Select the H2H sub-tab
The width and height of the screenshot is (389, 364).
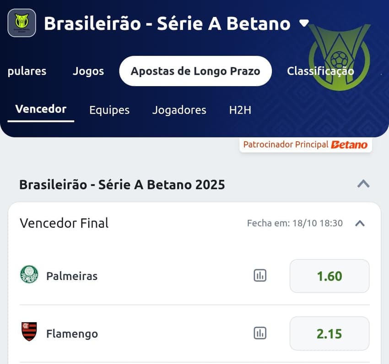coord(239,110)
